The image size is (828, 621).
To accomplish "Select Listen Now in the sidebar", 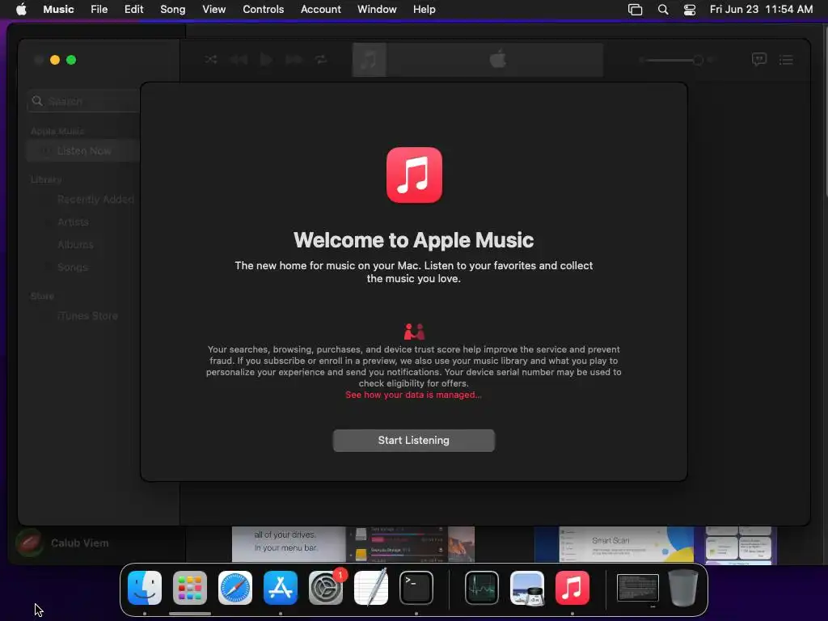I will (x=83, y=151).
